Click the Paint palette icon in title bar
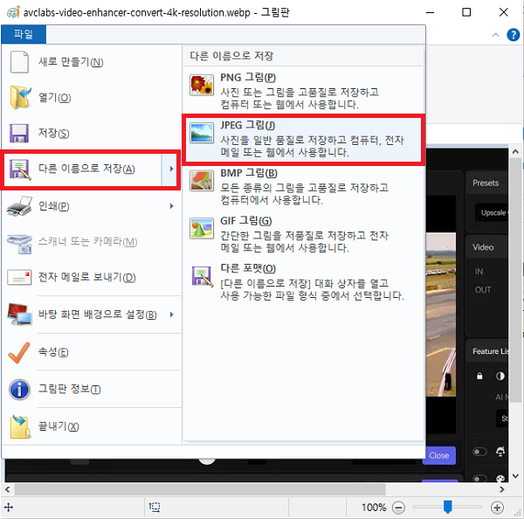The image size is (524, 519). (x=13, y=13)
